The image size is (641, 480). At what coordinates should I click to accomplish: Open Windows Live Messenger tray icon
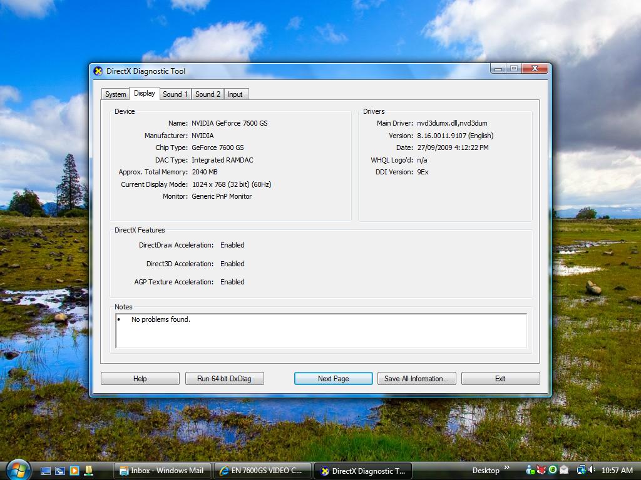tap(530, 470)
